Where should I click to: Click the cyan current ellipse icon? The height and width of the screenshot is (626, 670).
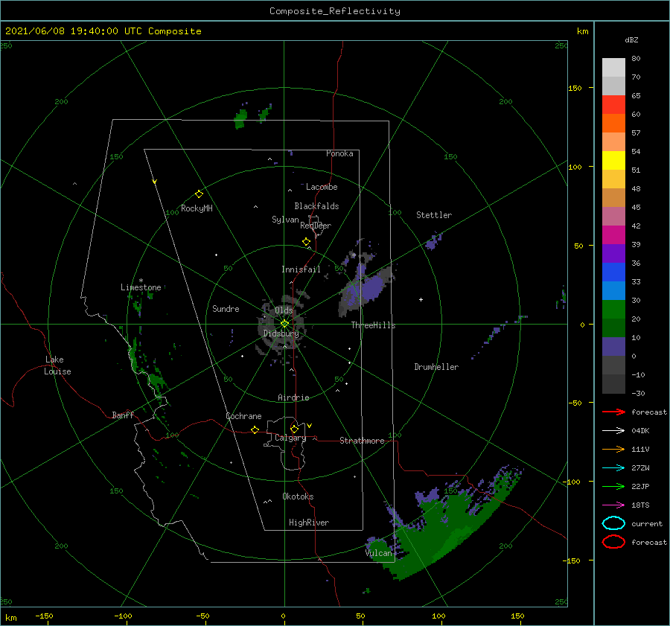pyautogui.click(x=613, y=523)
